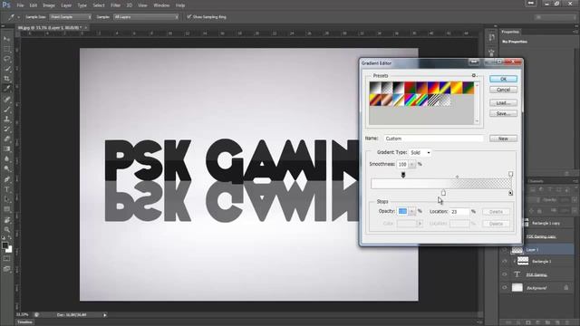Select the Dodge tool
Screen dimensions: 580x326
[x=6, y=169]
